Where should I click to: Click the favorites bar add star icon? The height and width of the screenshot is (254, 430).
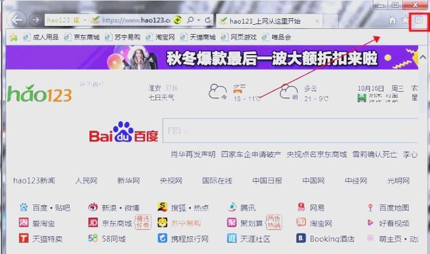click(x=13, y=37)
